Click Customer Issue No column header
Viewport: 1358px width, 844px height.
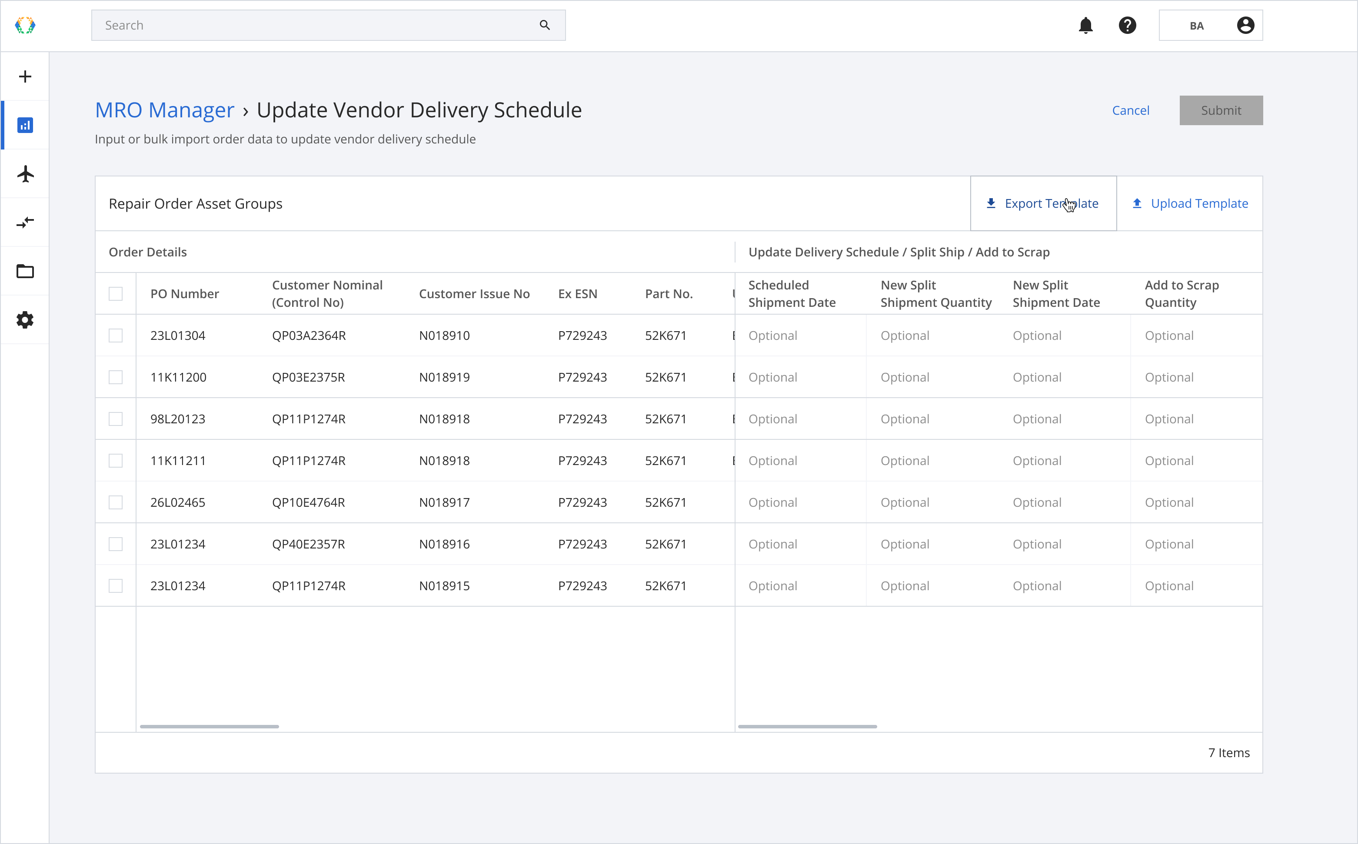[474, 294]
